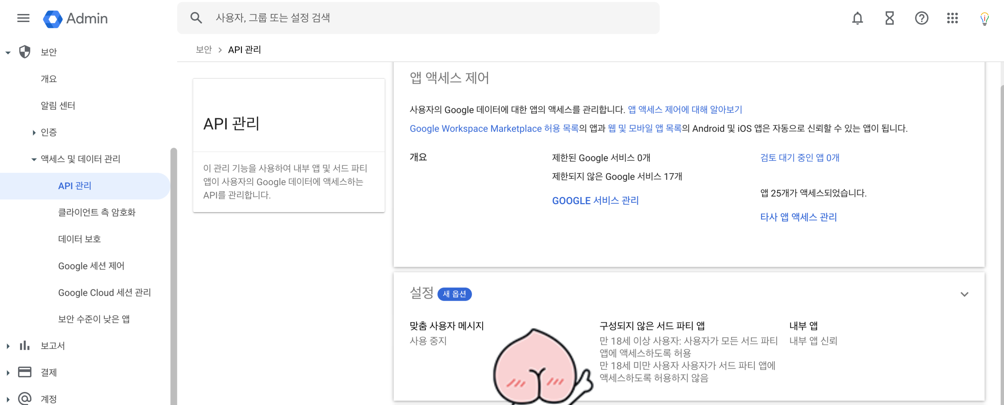Open the hamburger main menu
The image size is (1004, 405).
(x=23, y=18)
